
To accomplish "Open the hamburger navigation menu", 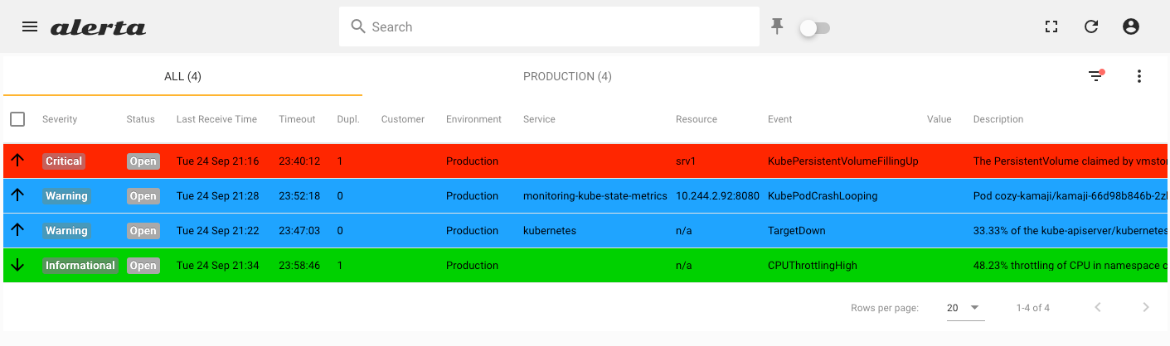I will pyautogui.click(x=30, y=26).
